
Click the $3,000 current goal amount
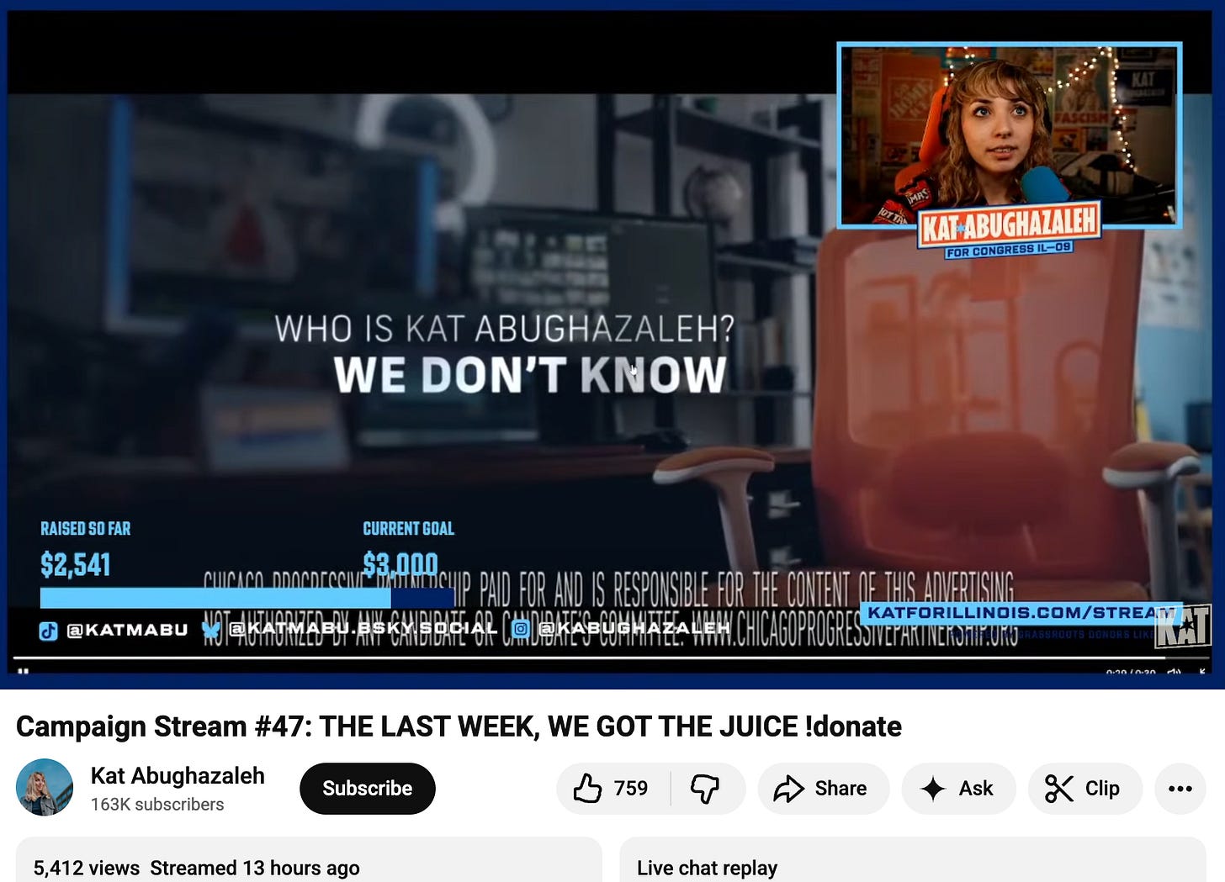[x=400, y=563]
